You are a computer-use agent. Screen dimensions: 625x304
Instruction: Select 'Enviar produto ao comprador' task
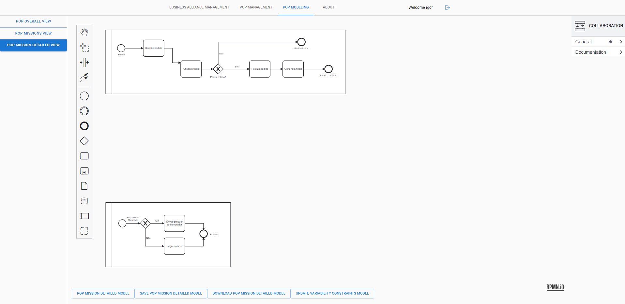[175, 224]
